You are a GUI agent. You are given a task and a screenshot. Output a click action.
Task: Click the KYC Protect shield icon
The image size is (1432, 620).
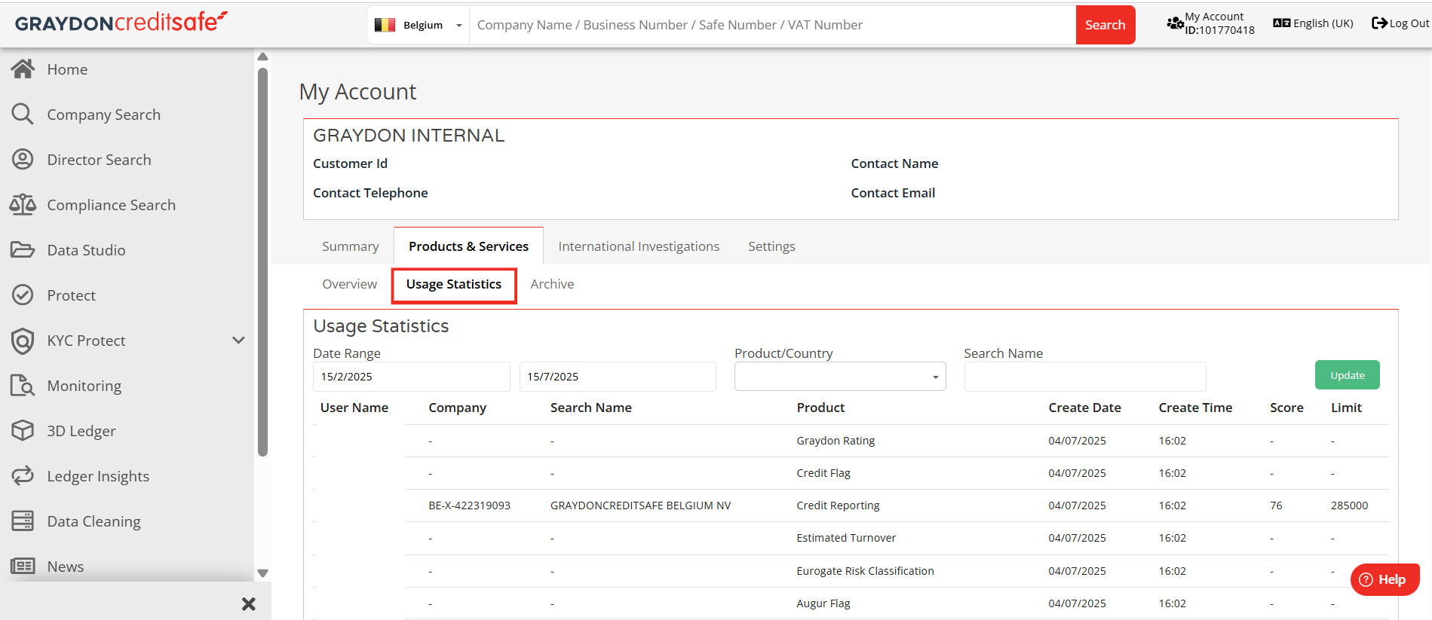(23, 341)
